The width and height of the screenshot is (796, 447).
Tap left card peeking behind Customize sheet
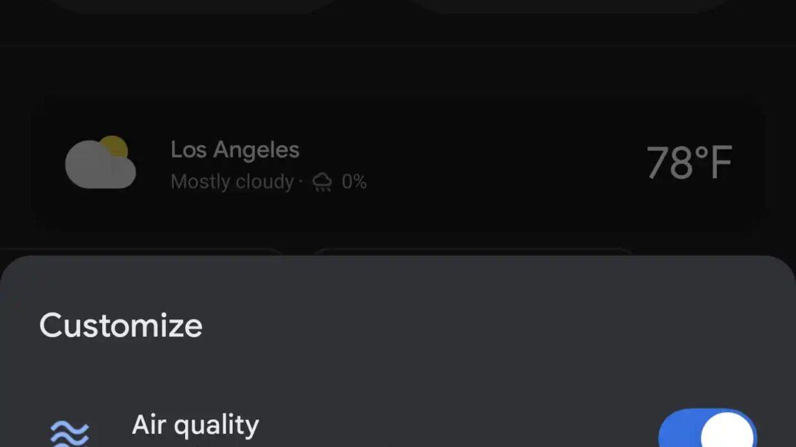tap(143, 252)
